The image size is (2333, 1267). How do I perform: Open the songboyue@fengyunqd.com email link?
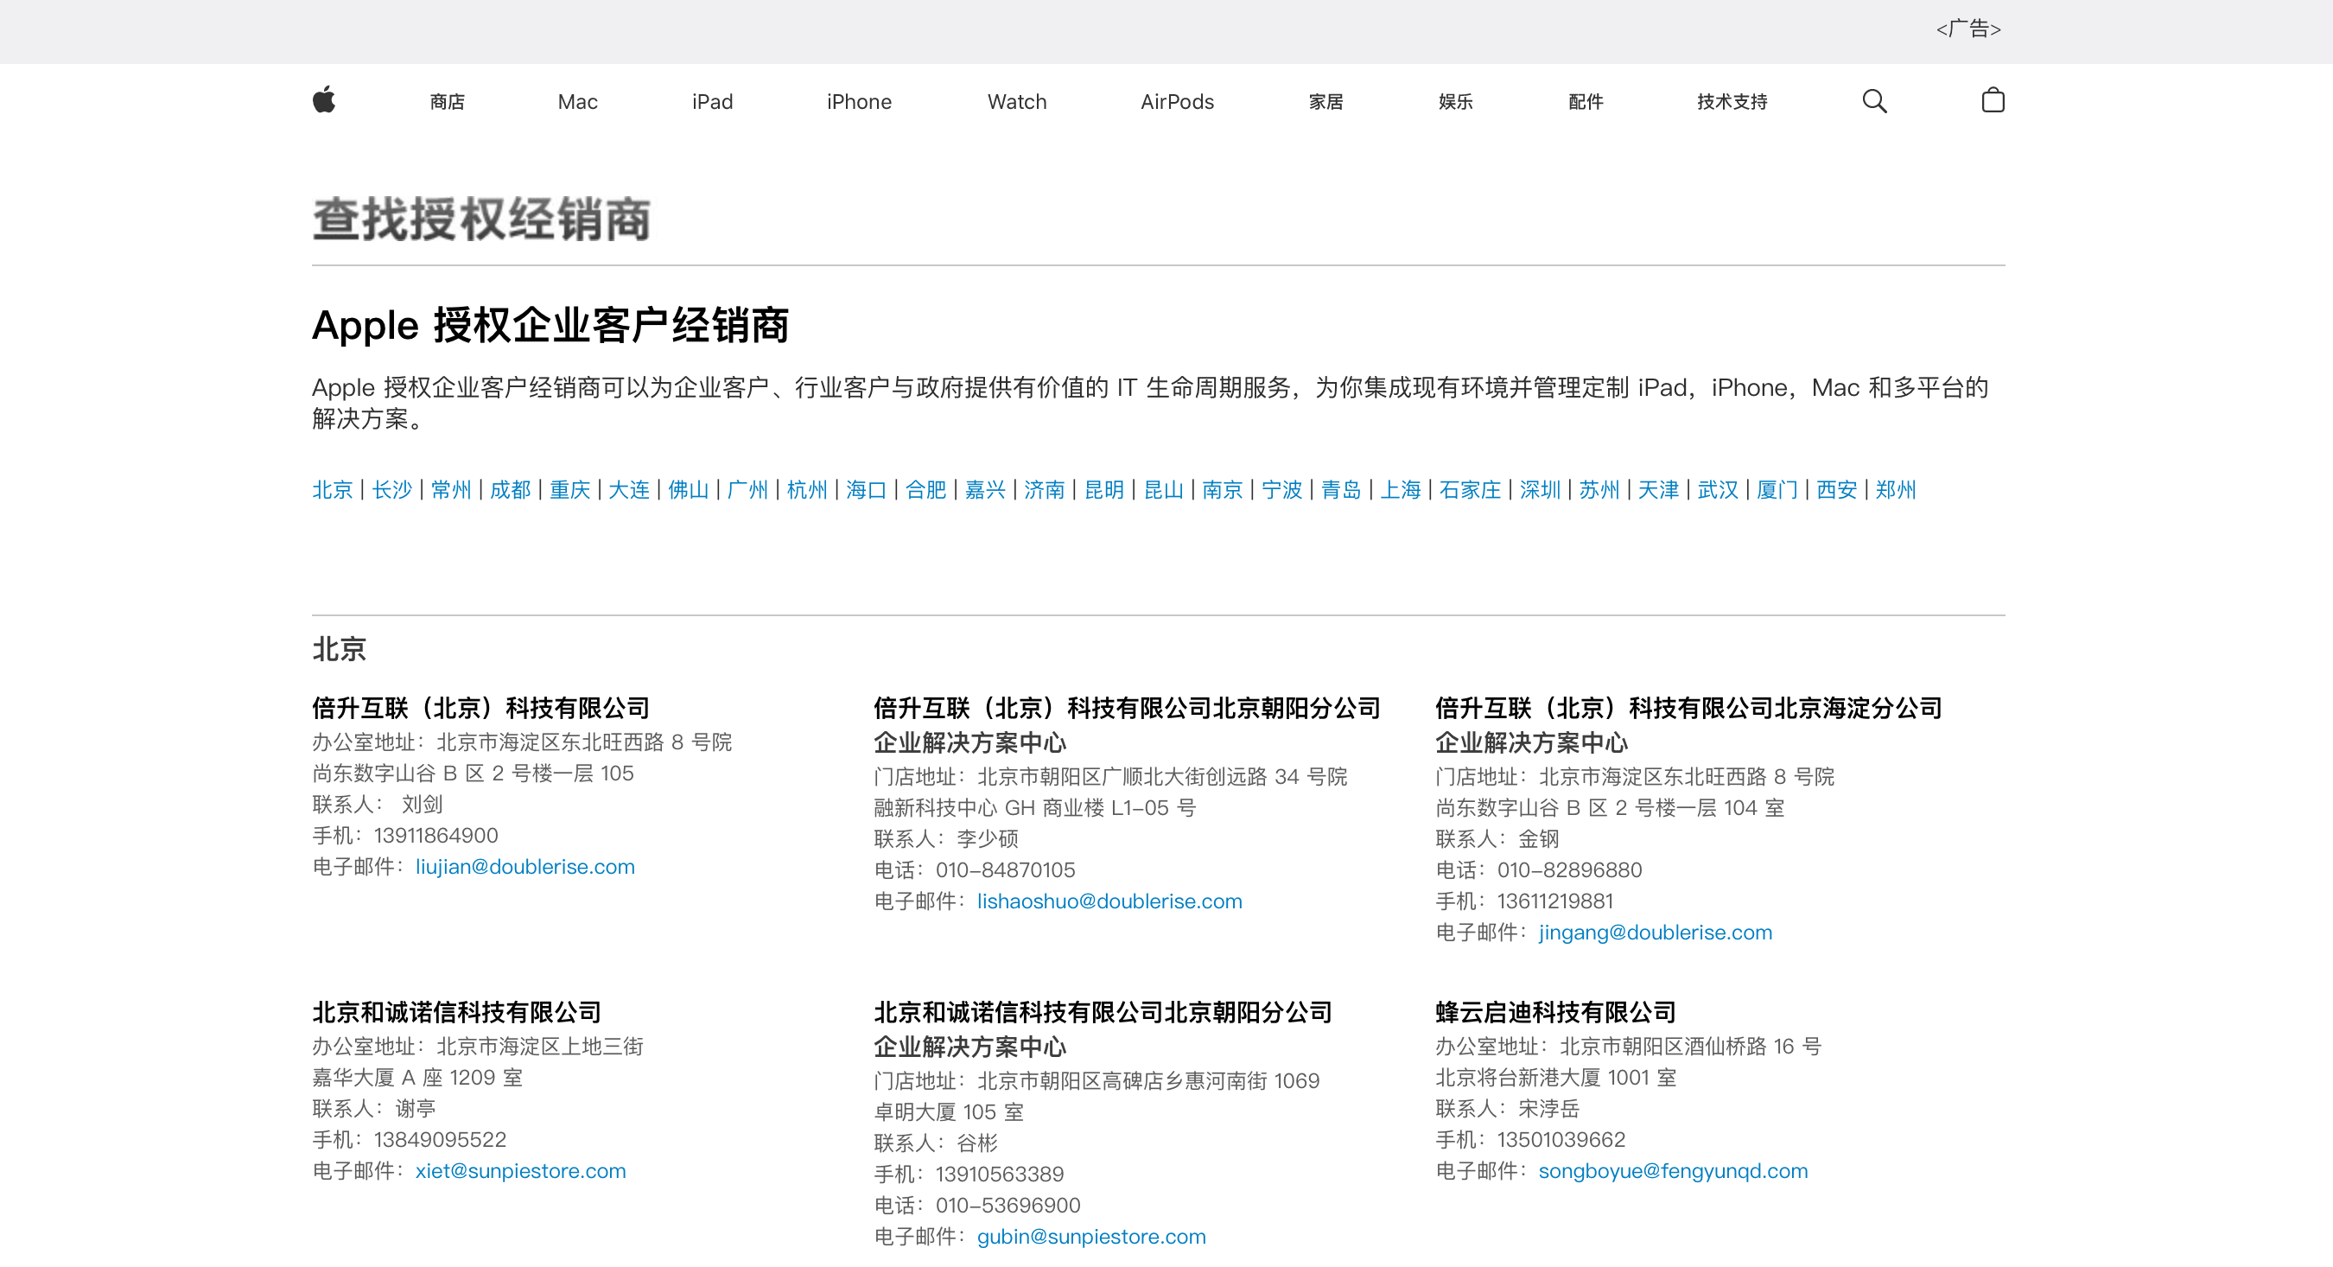tap(1672, 1171)
